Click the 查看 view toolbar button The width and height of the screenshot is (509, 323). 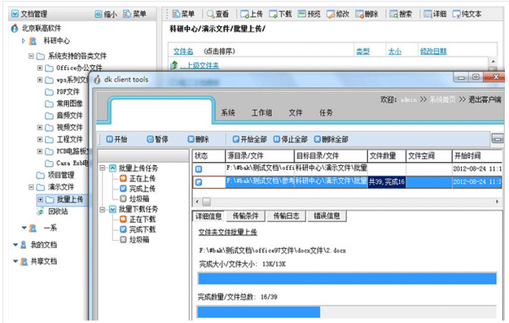217,14
